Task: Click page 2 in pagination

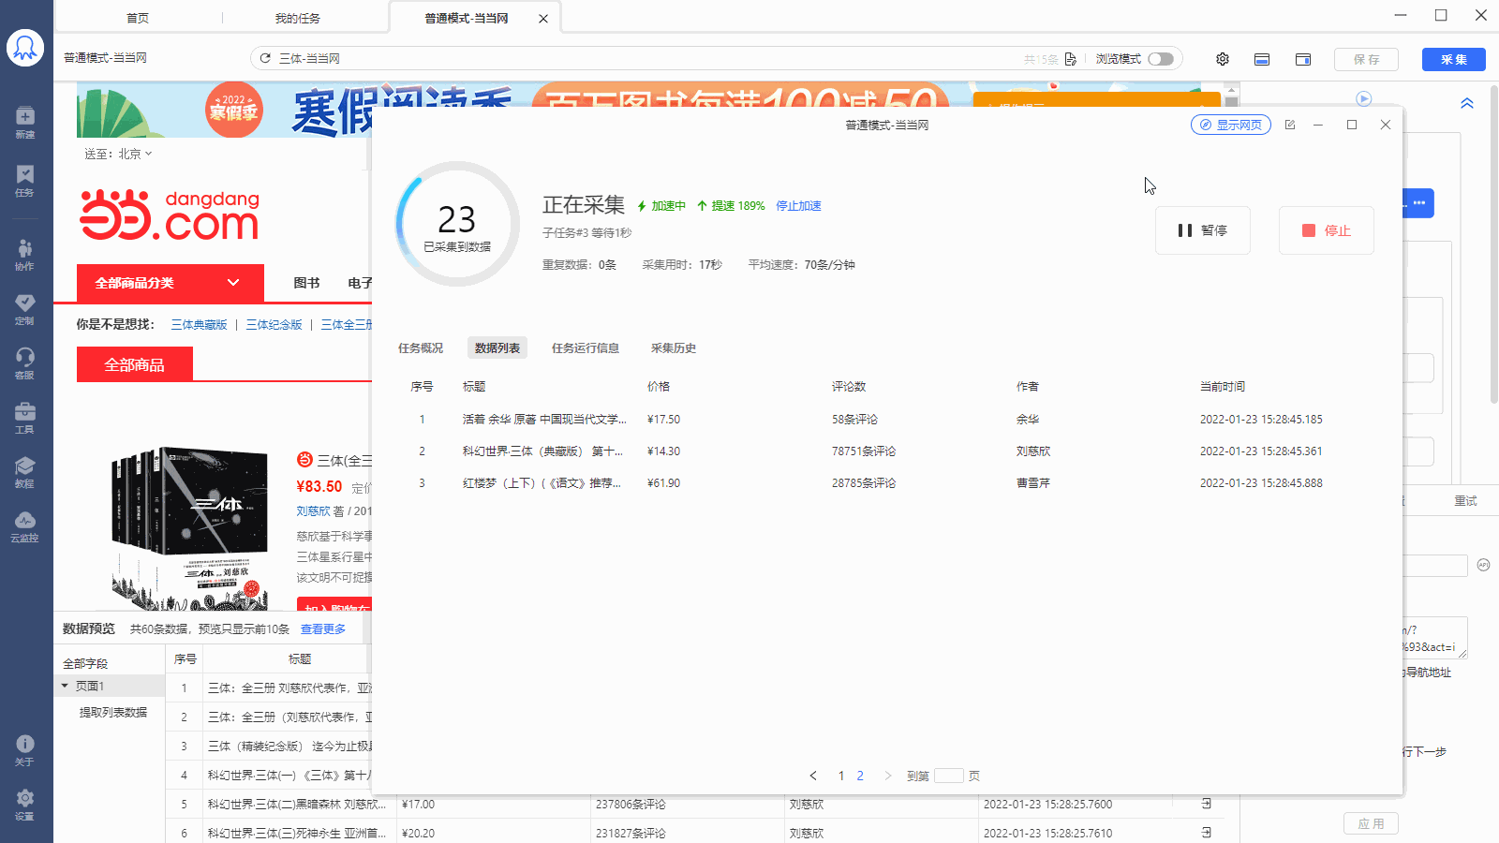Action: [860, 776]
